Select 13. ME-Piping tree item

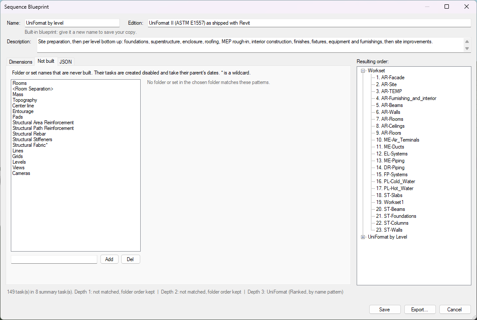click(x=390, y=161)
